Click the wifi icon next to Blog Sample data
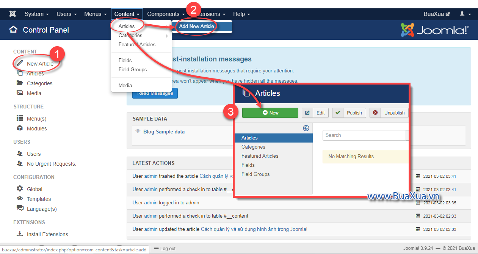 pyautogui.click(x=138, y=131)
